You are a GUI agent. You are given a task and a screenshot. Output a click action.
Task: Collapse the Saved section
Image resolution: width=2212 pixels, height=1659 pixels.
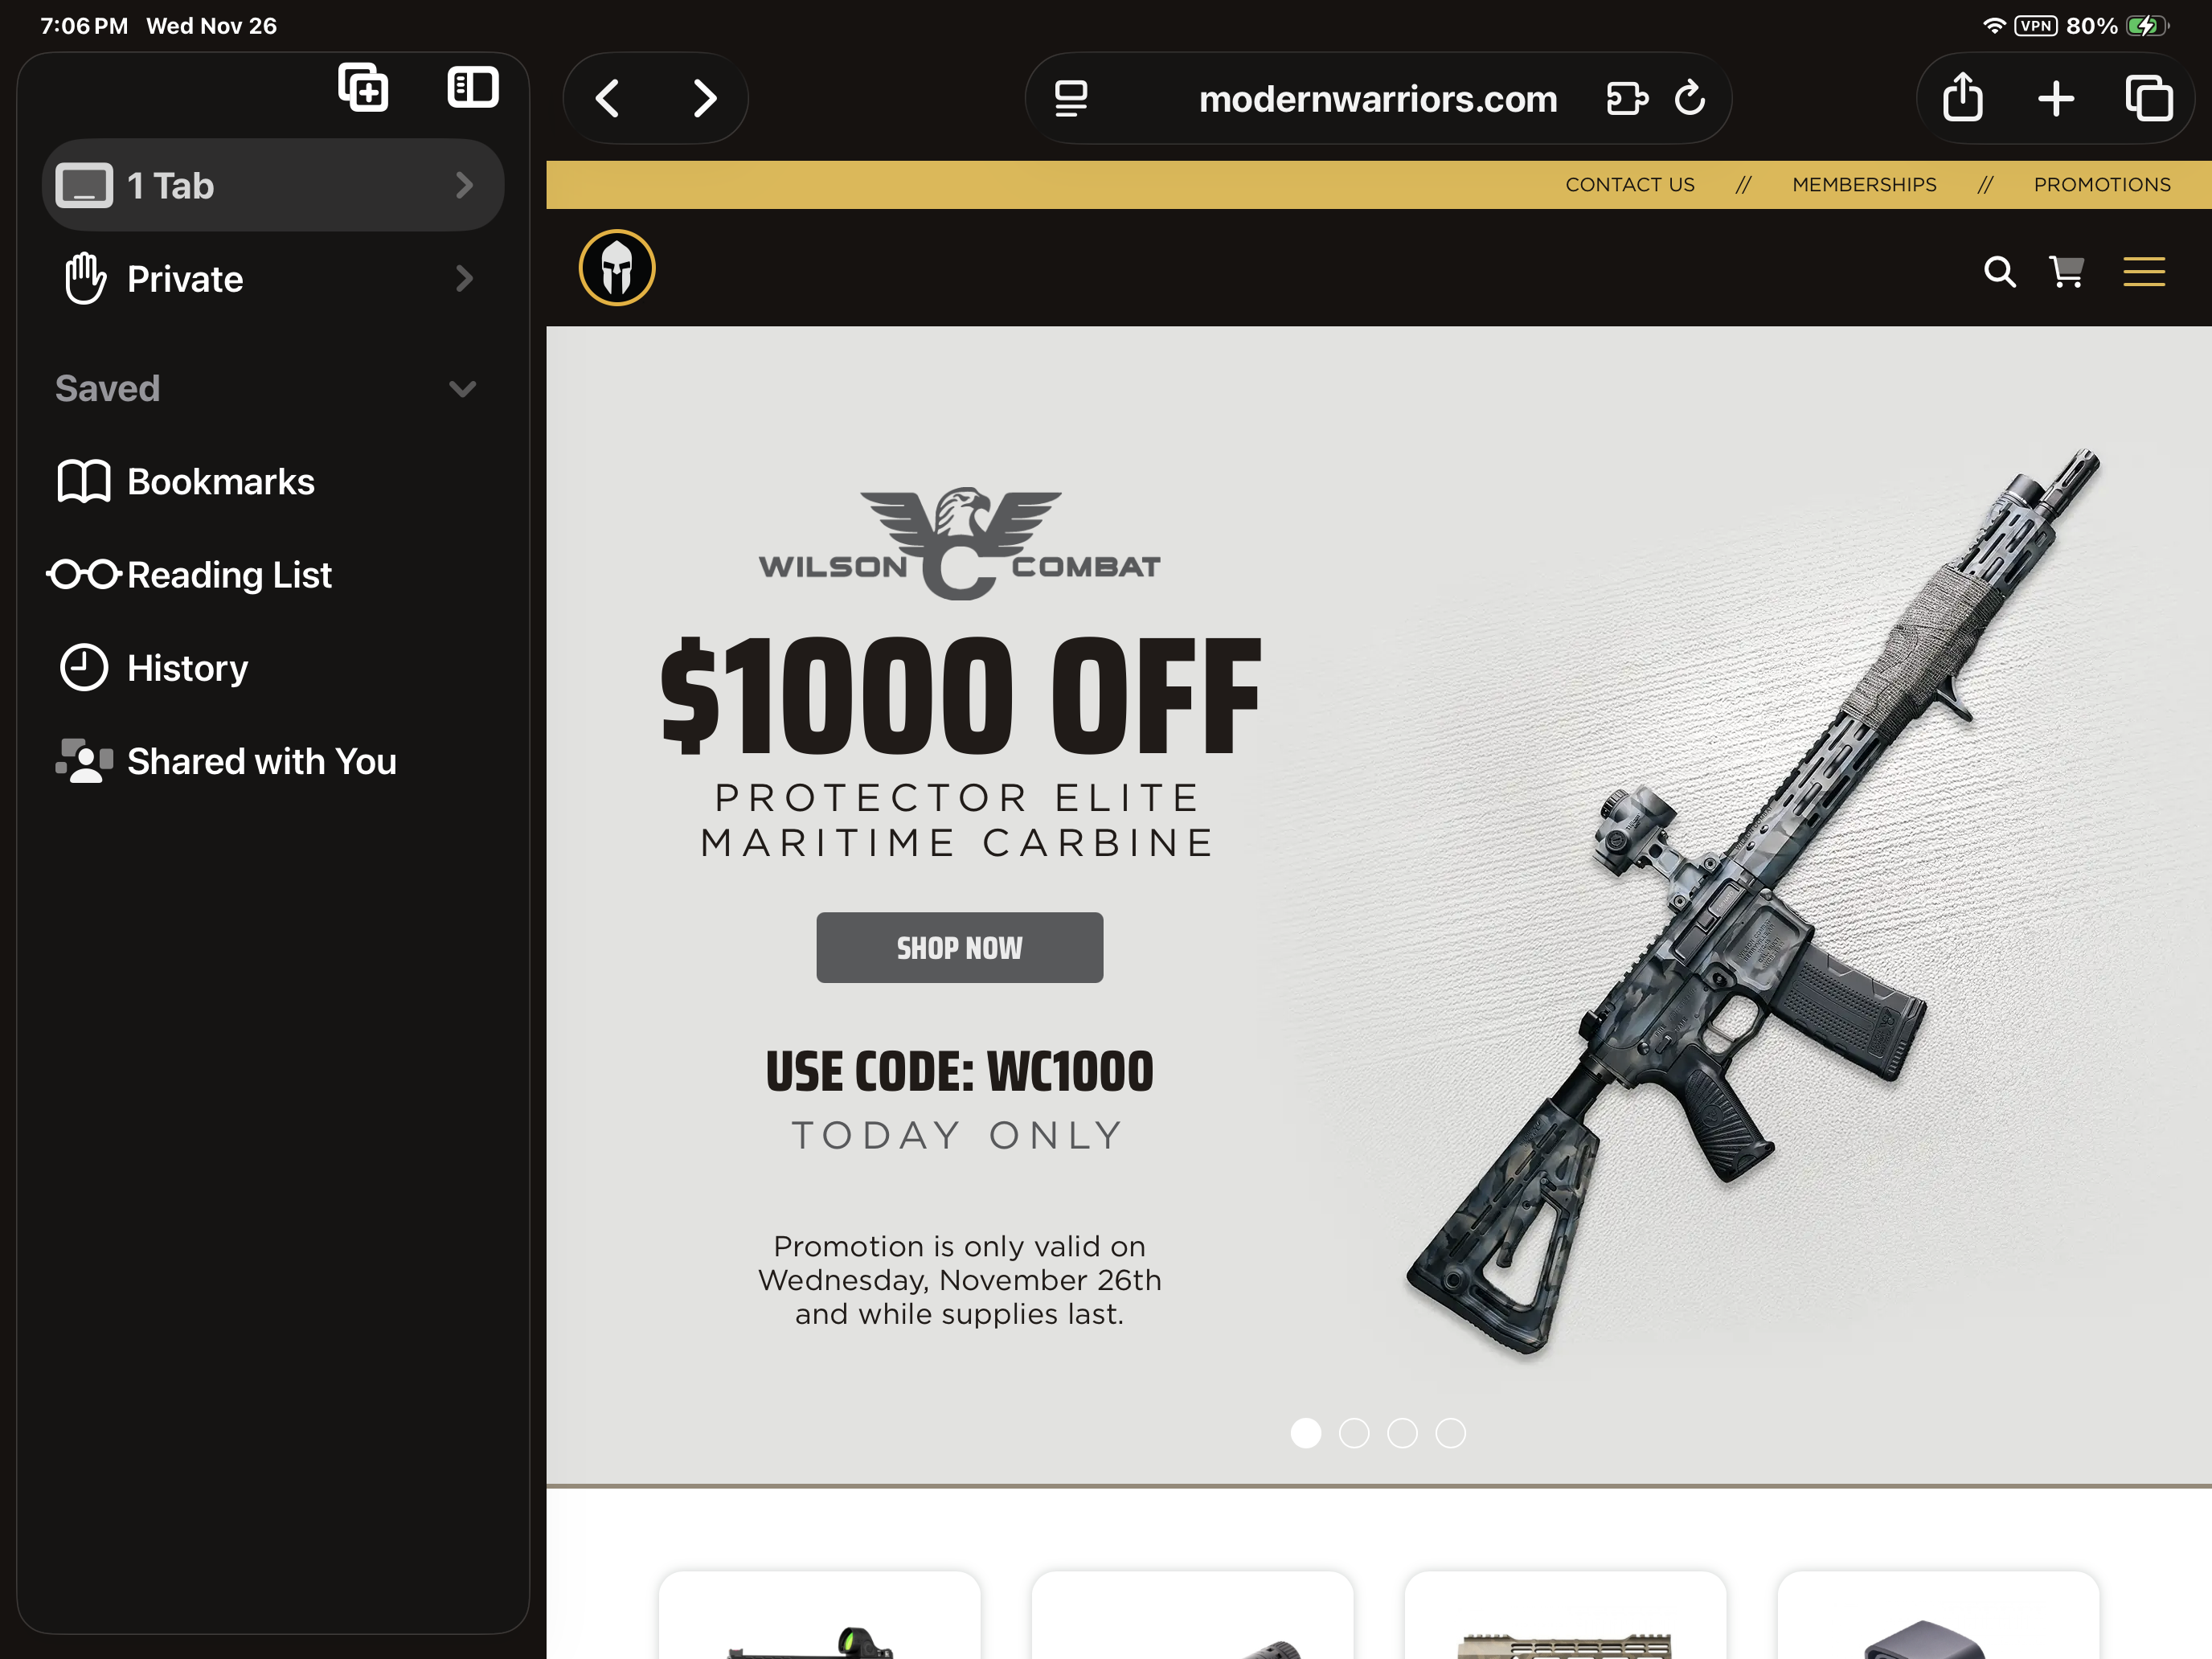click(x=462, y=388)
